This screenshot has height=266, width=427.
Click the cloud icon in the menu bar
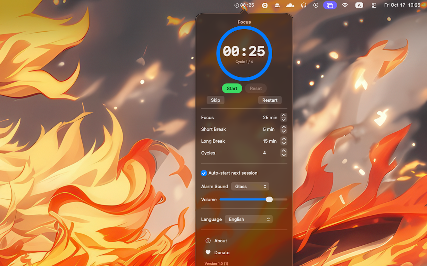(x=290, y=5)
